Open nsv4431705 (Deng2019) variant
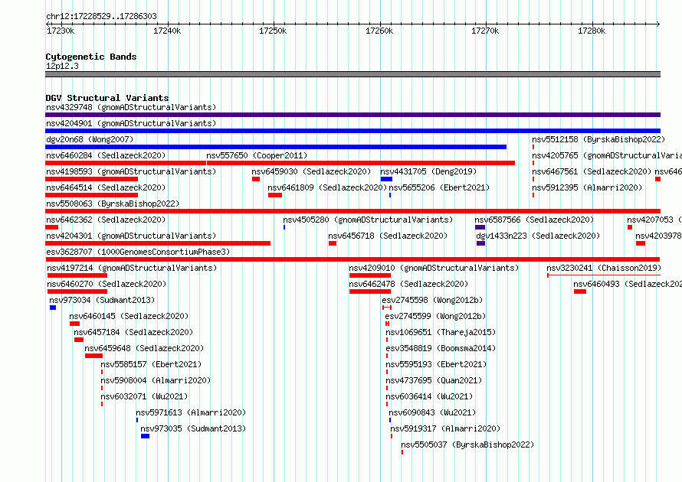 428,171
